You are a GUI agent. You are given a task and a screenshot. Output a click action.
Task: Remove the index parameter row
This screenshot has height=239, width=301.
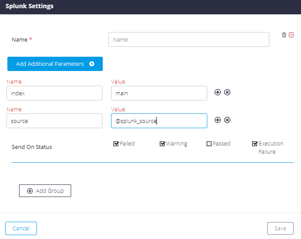(x=227, y=92)
